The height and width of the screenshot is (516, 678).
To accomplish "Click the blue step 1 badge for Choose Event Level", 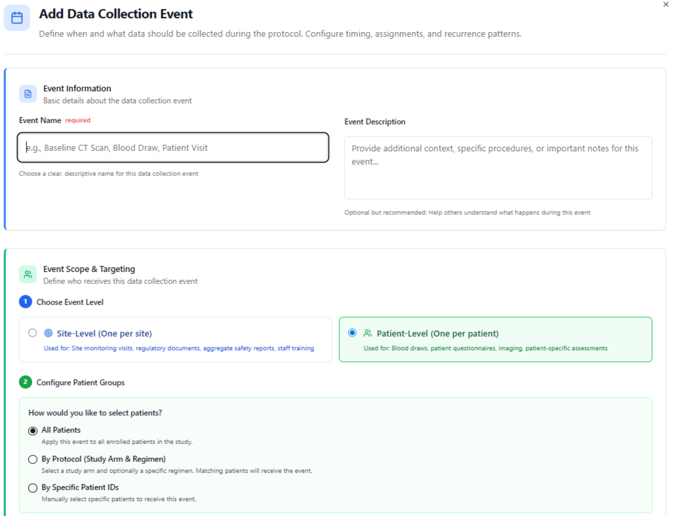I will [x=25, y=302].
